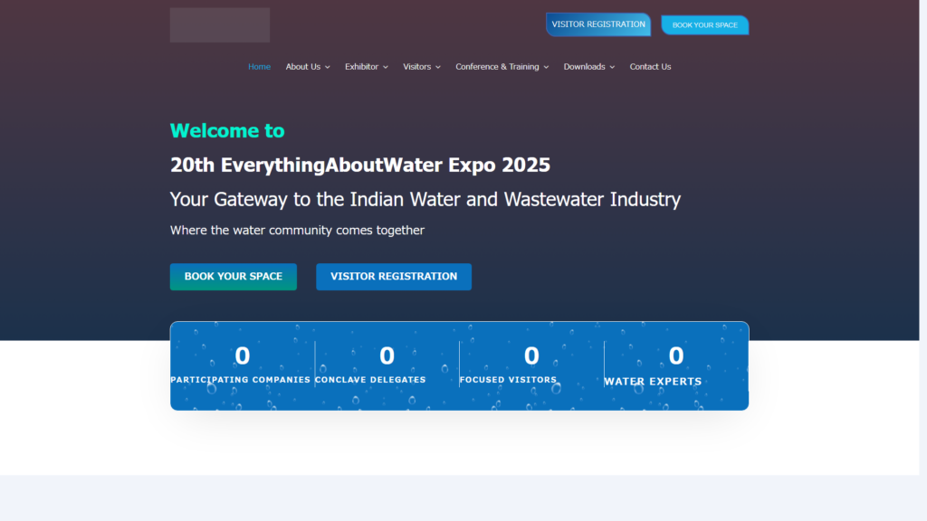This screenshot has width=927, height=521.
Task: Open Conference & Training menu
Action: (x=497, y=67)
